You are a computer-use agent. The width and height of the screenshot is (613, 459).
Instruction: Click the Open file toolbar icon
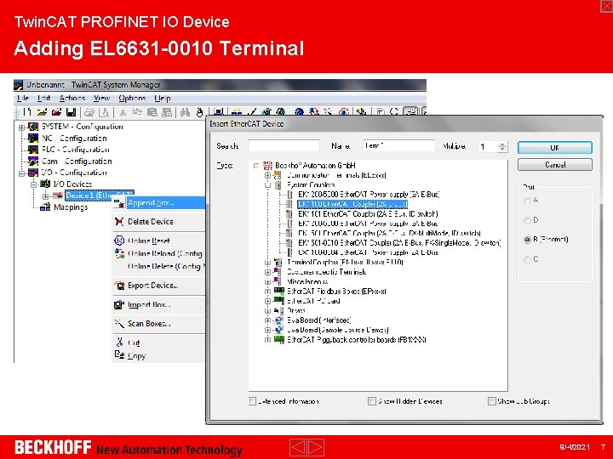pyautogui.click(x=42, y=112)
